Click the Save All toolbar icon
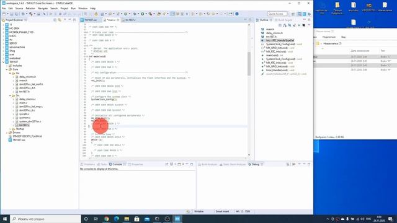This screenshot has width=397, height=223. pos(17,14)
